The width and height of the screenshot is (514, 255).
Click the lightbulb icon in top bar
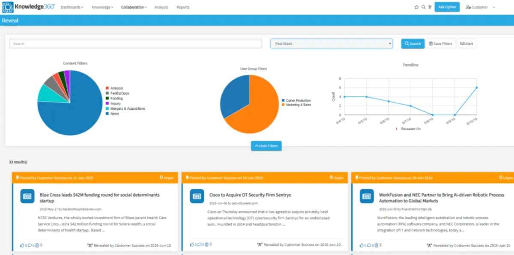tap(430, 7)
